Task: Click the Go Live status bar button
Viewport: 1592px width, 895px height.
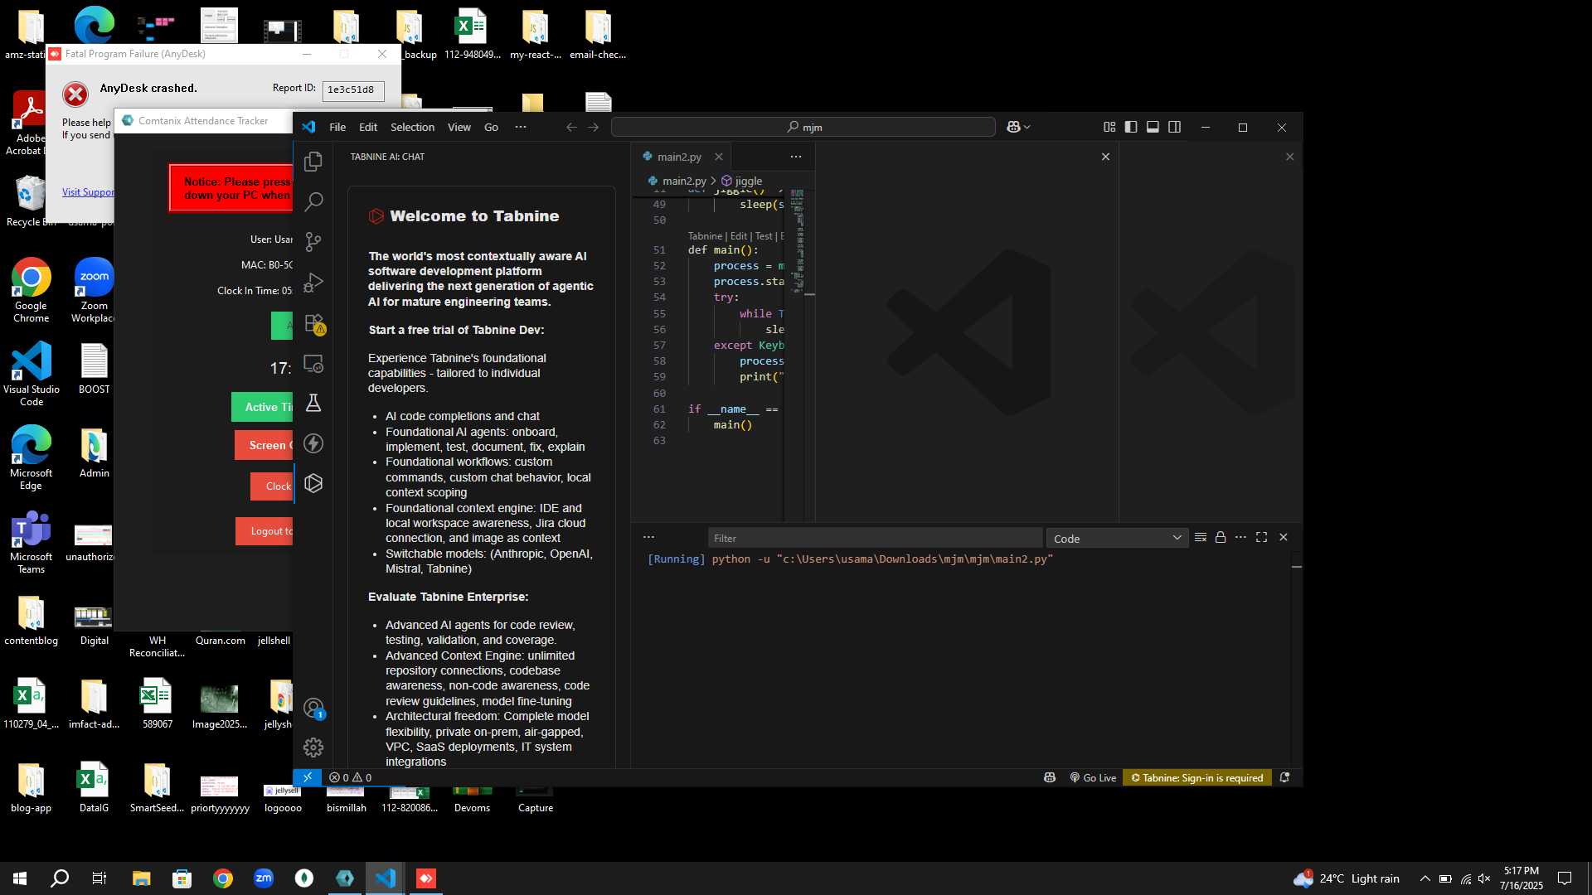Action: [1093, 777]
